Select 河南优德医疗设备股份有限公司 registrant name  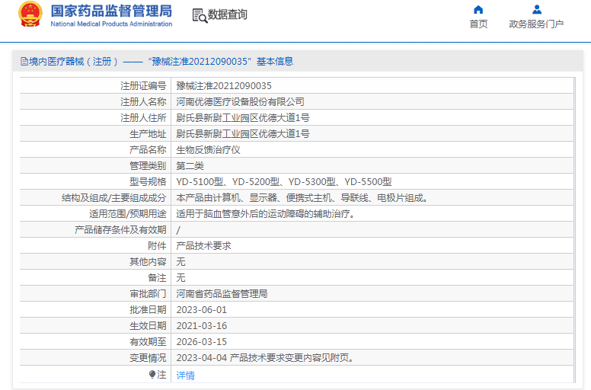tap(240, 102)
